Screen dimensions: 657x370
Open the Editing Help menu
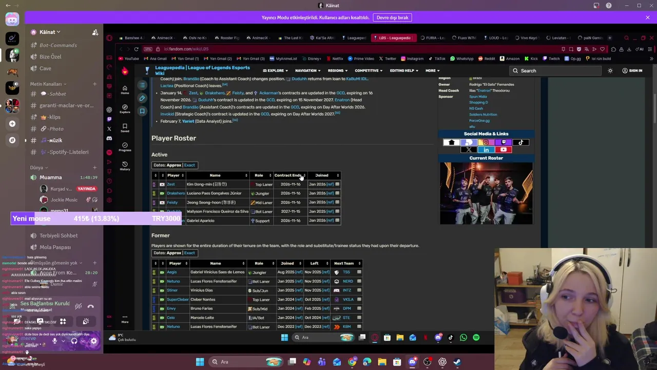coord(404,70)
